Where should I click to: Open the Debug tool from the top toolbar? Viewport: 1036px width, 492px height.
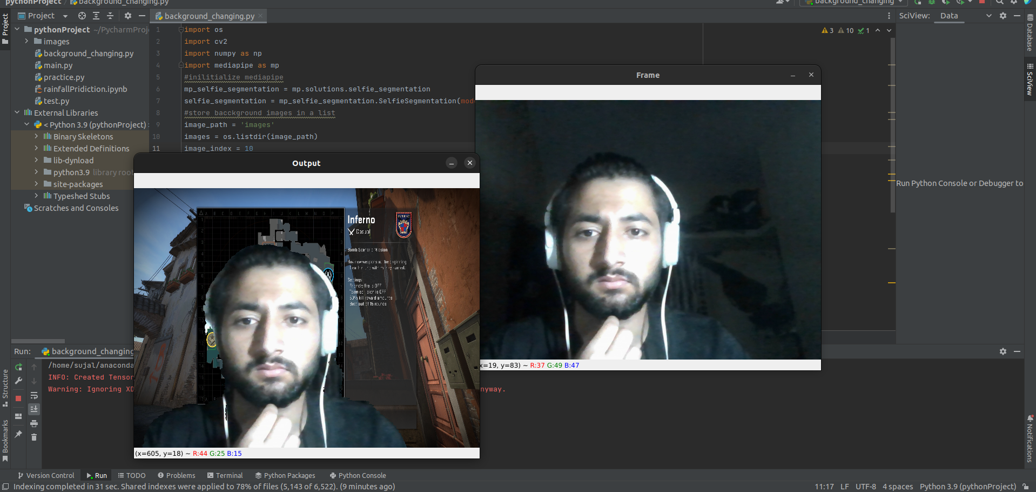(932, 3)
